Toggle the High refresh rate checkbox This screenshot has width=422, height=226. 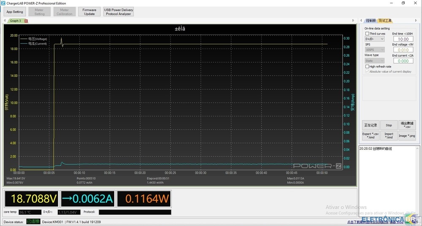coord(367,67)
